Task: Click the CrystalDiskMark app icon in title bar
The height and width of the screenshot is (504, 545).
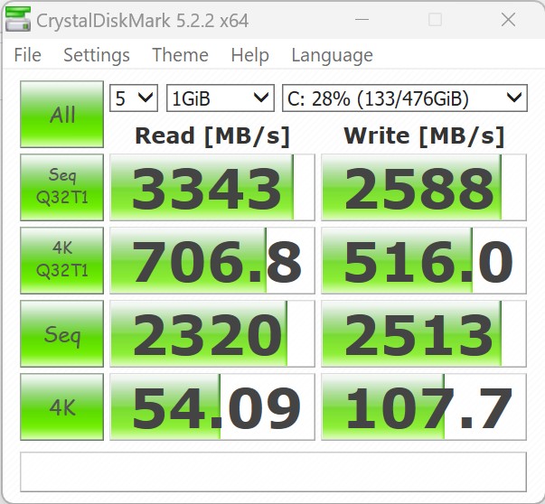Action: [18, 20]
